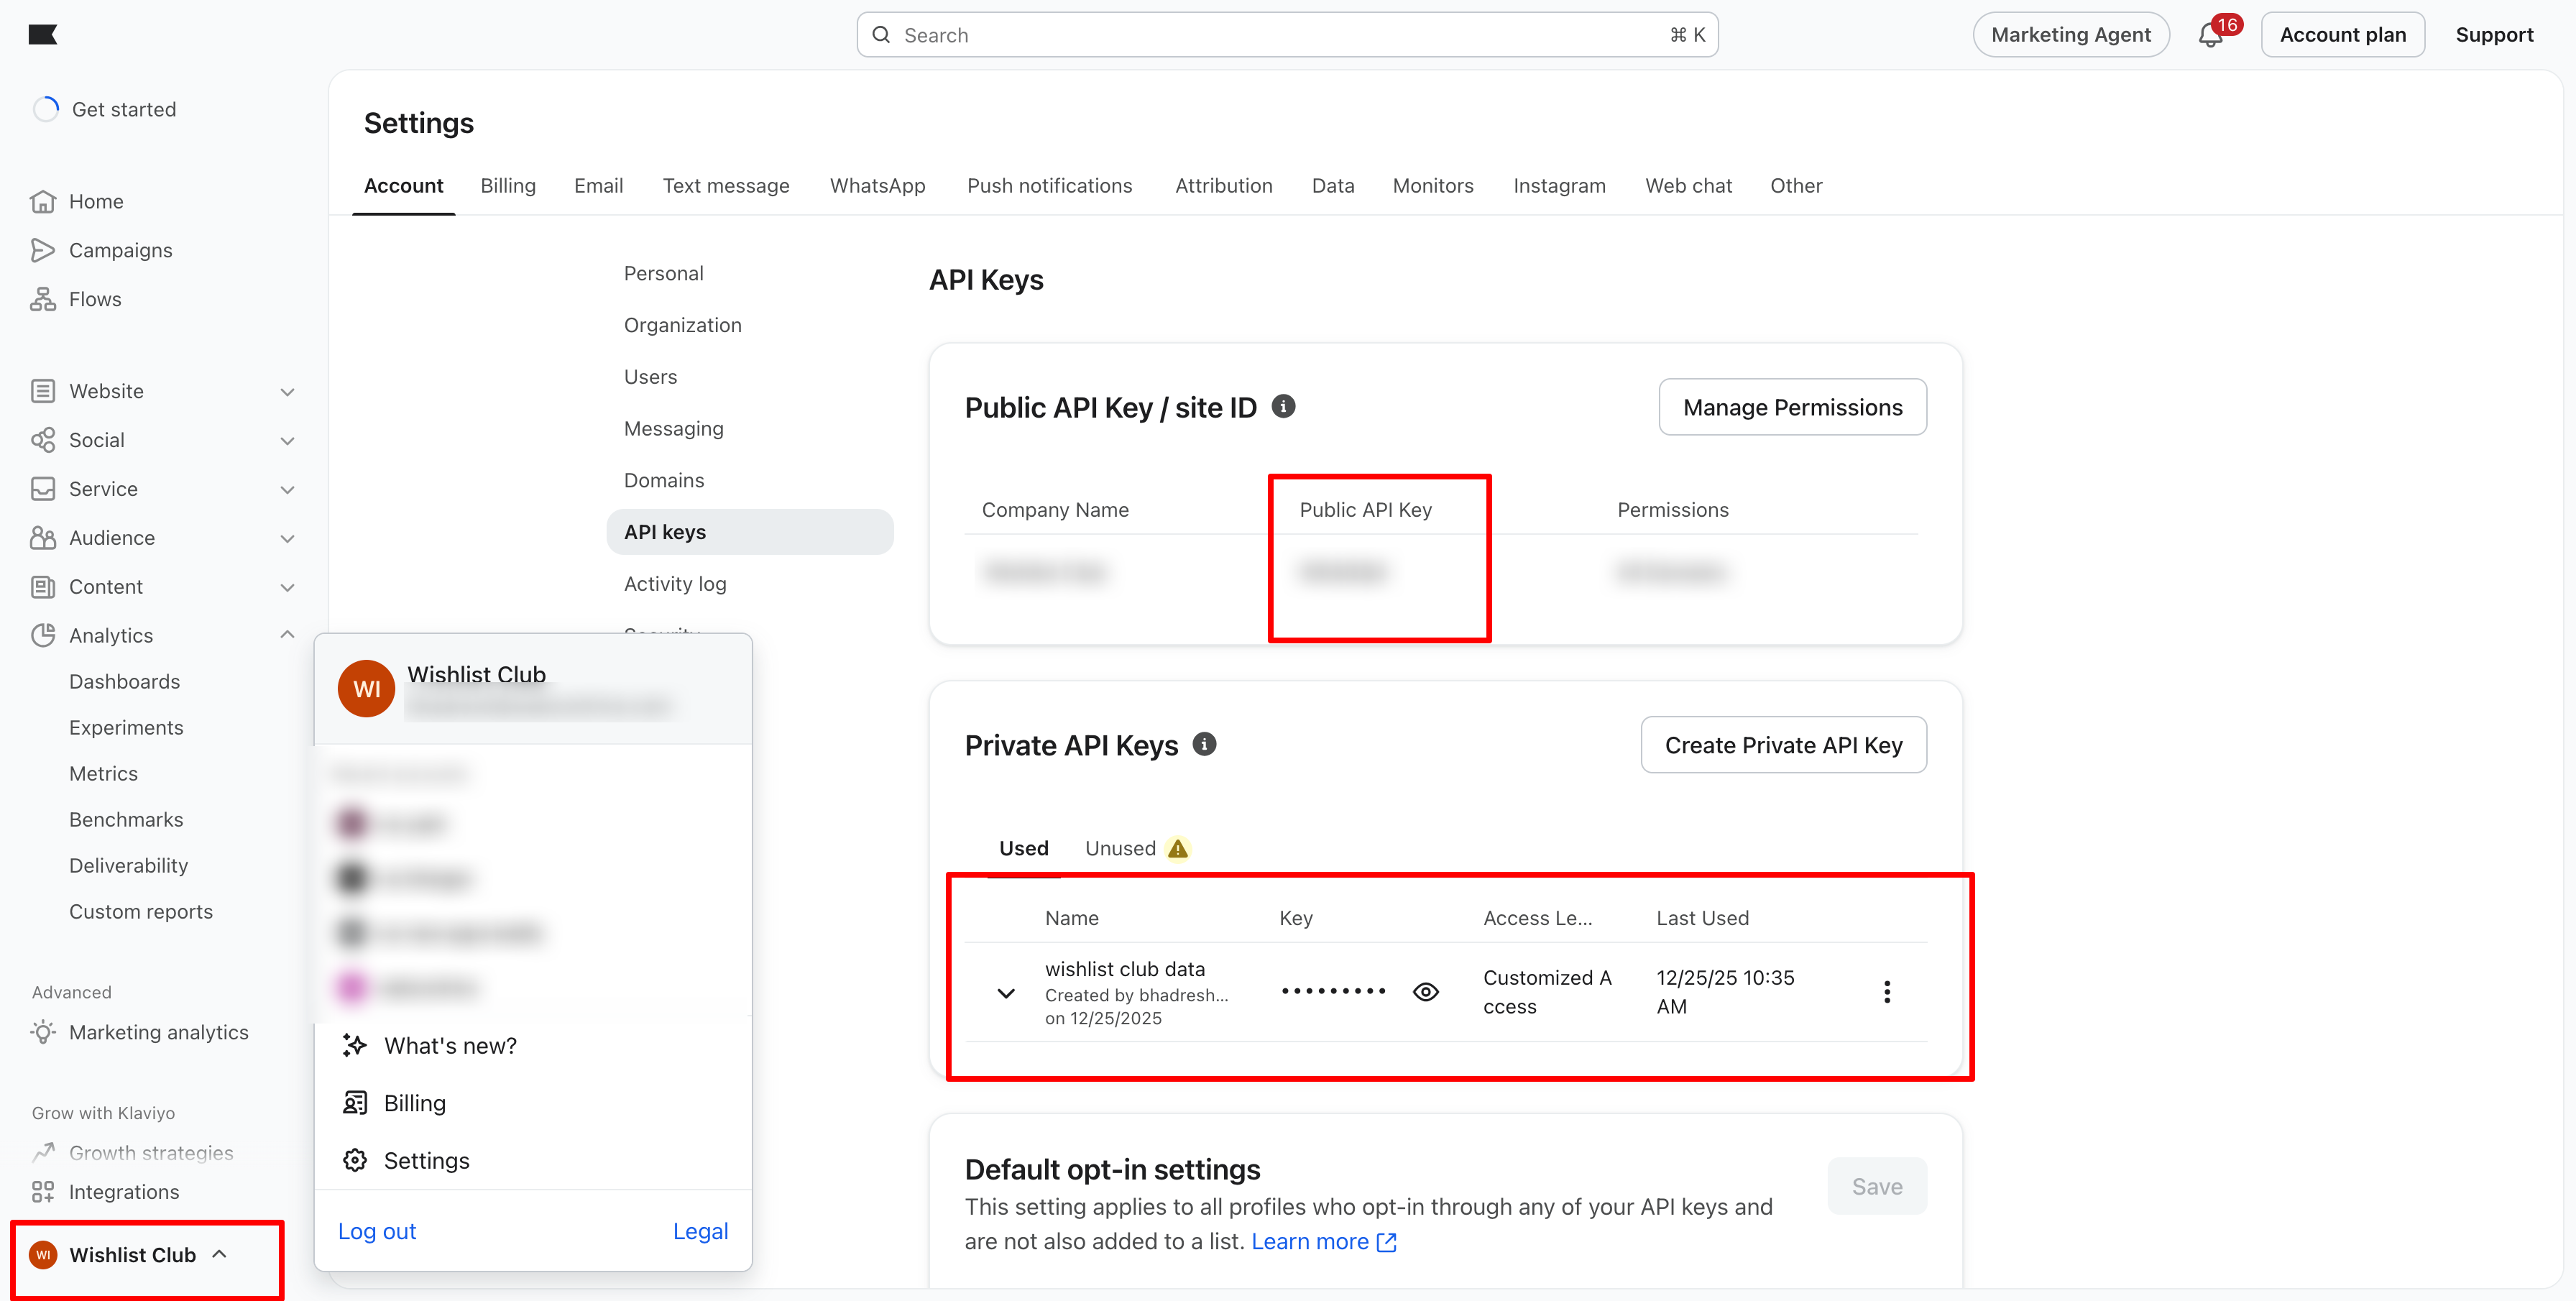Click the Home sidebar icon
The height and width of the screenshot is (1301, 2576).
[43, 201]
